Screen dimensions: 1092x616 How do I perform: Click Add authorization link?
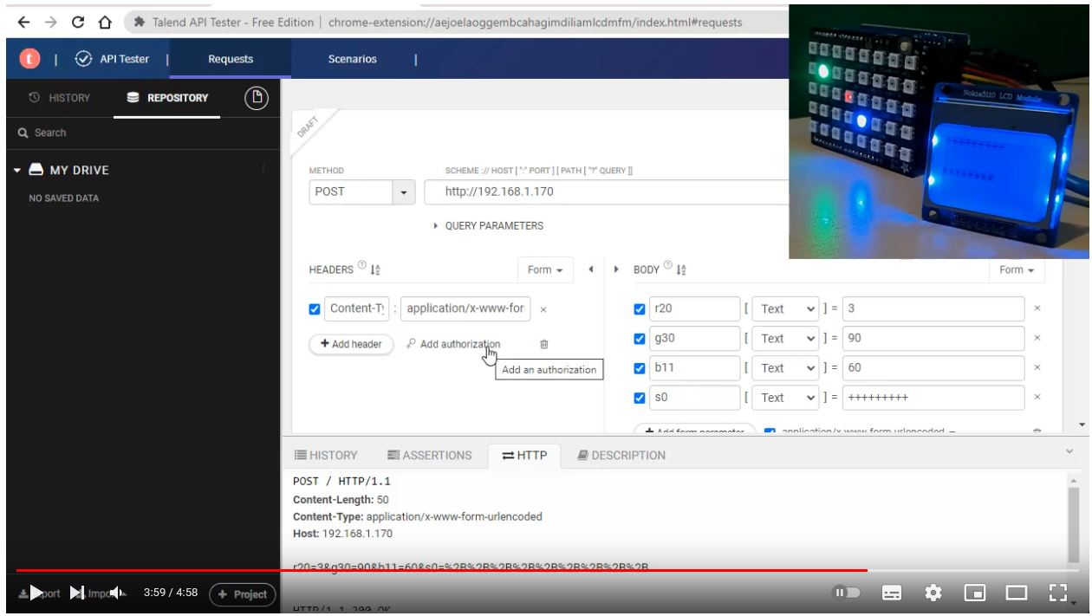click(x=452, y=344)
